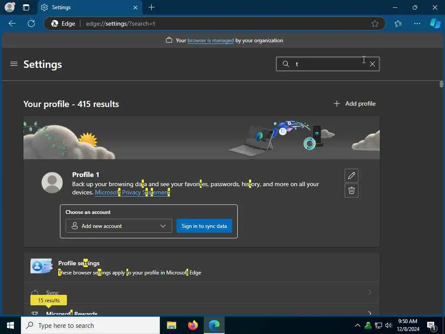Edit Profile 1 with pencil icon
The image size is (445, 334).
[351, 176]
